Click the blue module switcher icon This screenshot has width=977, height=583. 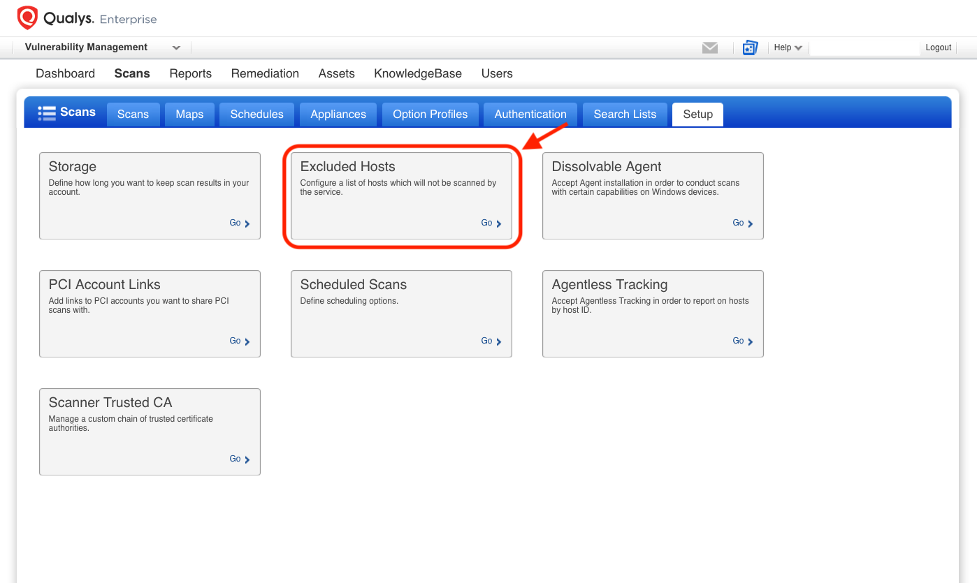750,47
